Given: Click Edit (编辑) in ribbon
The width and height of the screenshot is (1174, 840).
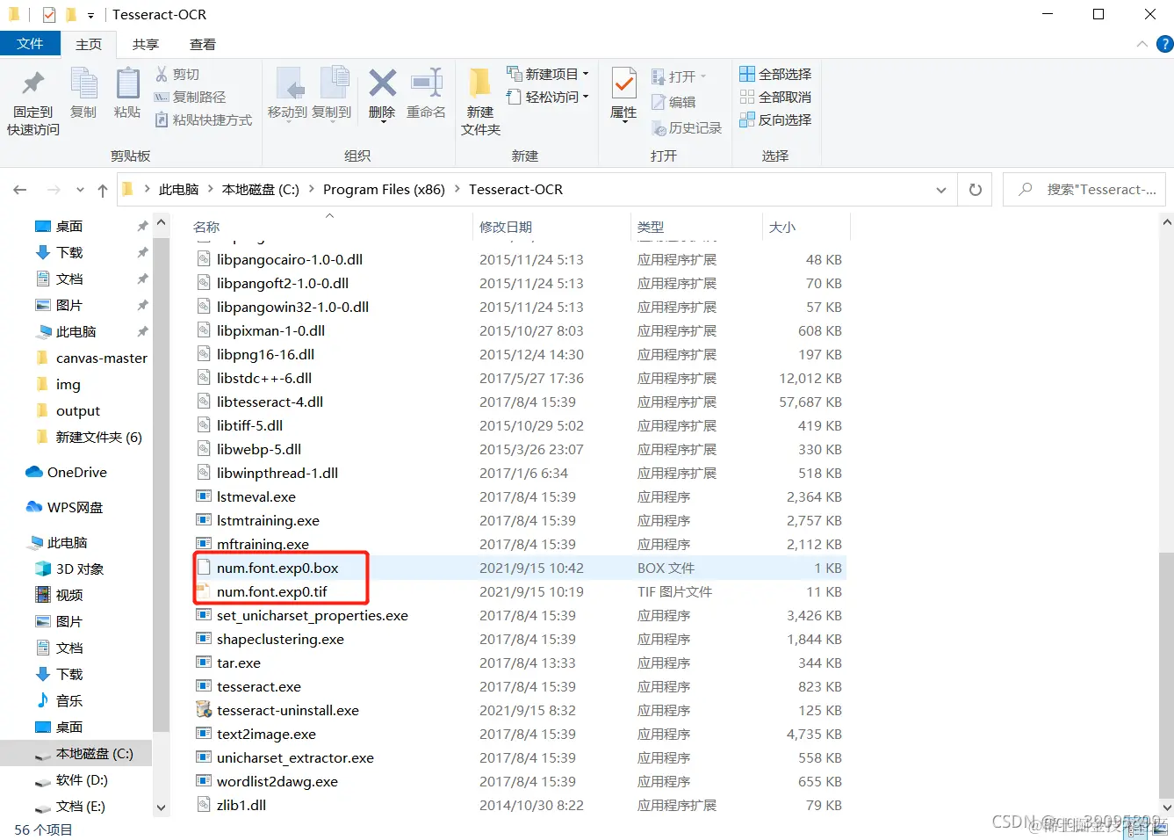Looking at the screenshot, I should tap(673, 102).
